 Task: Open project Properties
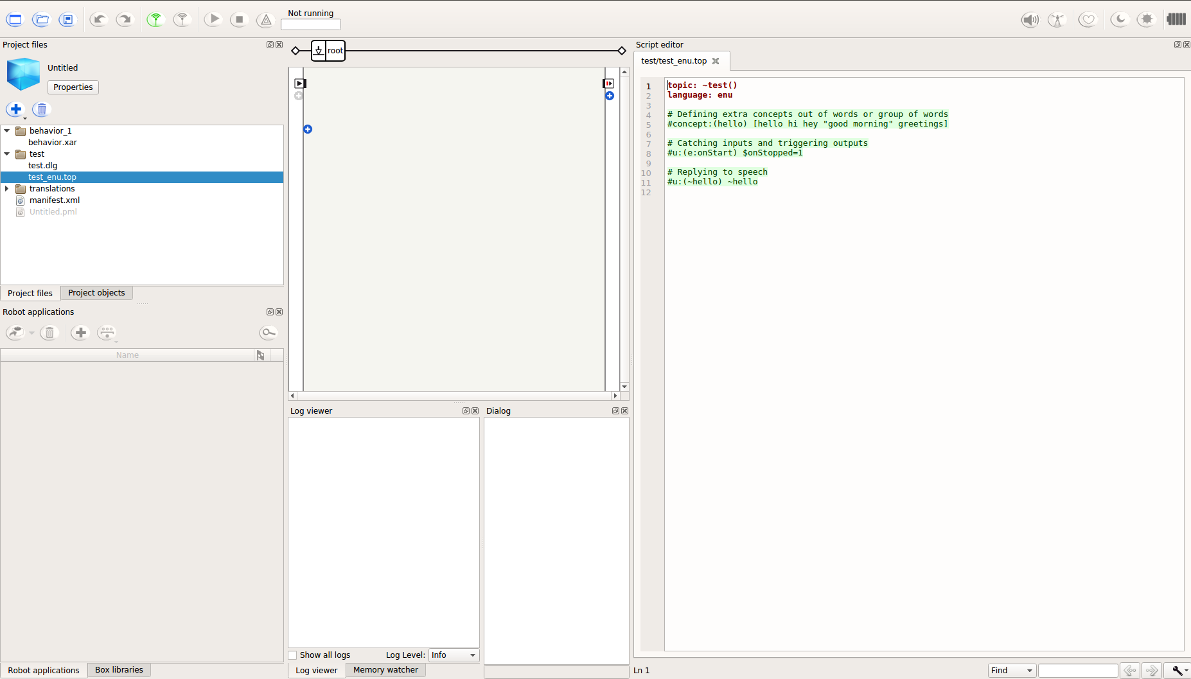[x=73, y=87]
